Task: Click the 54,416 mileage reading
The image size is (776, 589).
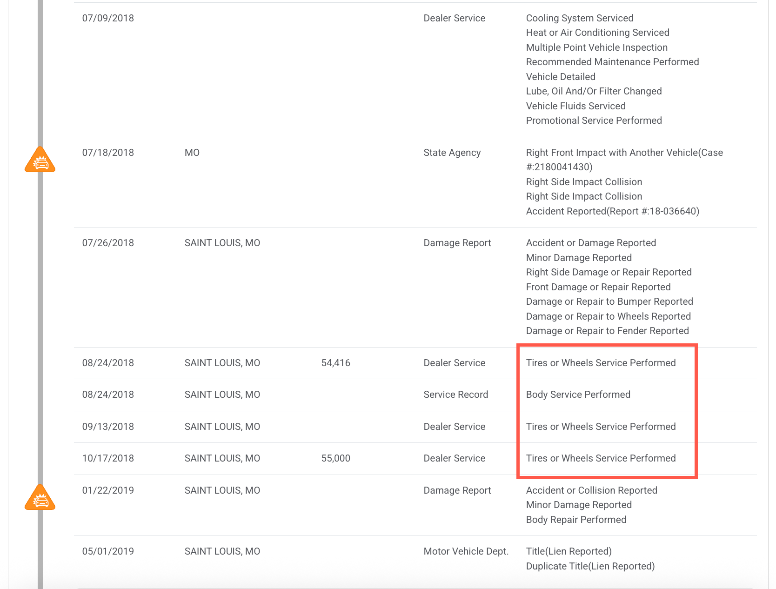Action: [x=335, y=363]
